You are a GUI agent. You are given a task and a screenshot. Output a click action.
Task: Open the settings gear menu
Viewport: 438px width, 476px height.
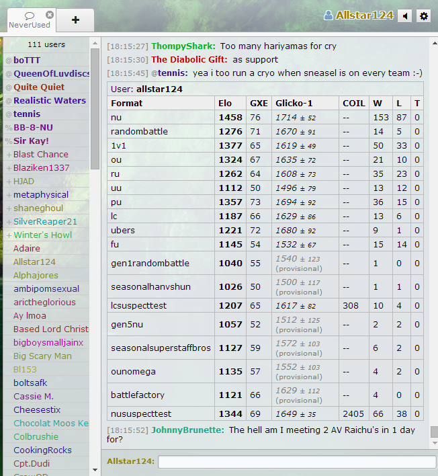coord(423,15)
